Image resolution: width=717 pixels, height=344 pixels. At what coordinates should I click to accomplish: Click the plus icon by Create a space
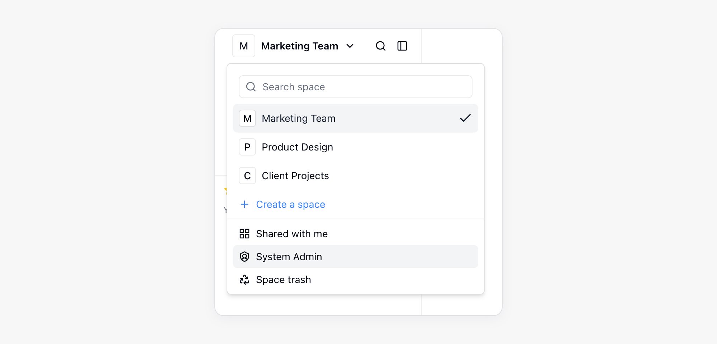244,204
